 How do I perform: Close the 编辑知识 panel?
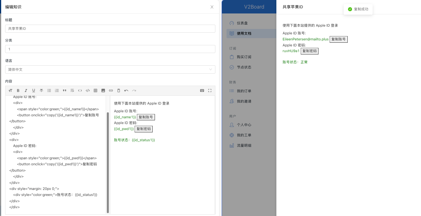(x=212, y=7)
